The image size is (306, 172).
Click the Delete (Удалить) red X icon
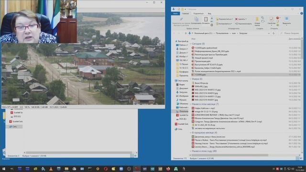tap(236, 19)
